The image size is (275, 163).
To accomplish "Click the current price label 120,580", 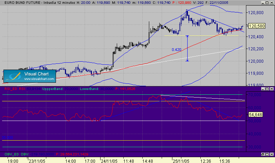I will 257,26.
